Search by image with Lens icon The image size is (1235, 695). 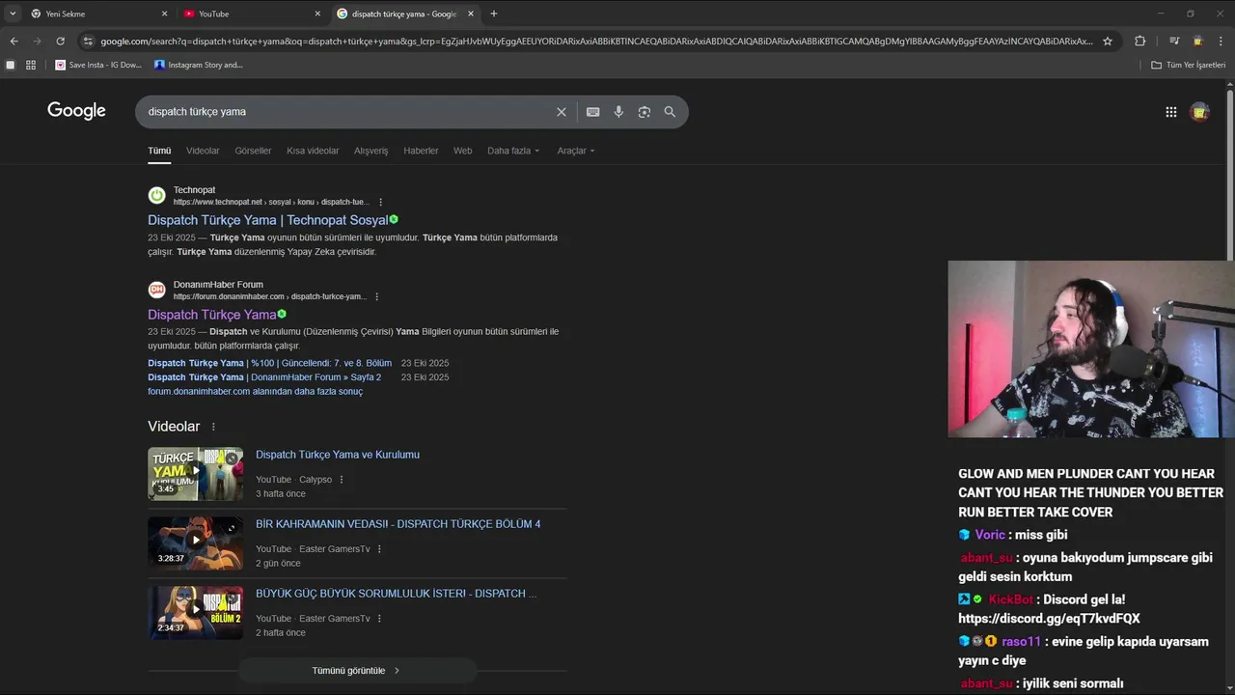pyautogui.click(x=645, y=112)
